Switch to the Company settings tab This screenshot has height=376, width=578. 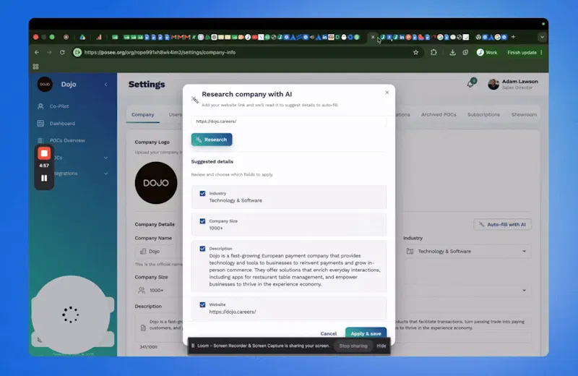click(142, 115)
